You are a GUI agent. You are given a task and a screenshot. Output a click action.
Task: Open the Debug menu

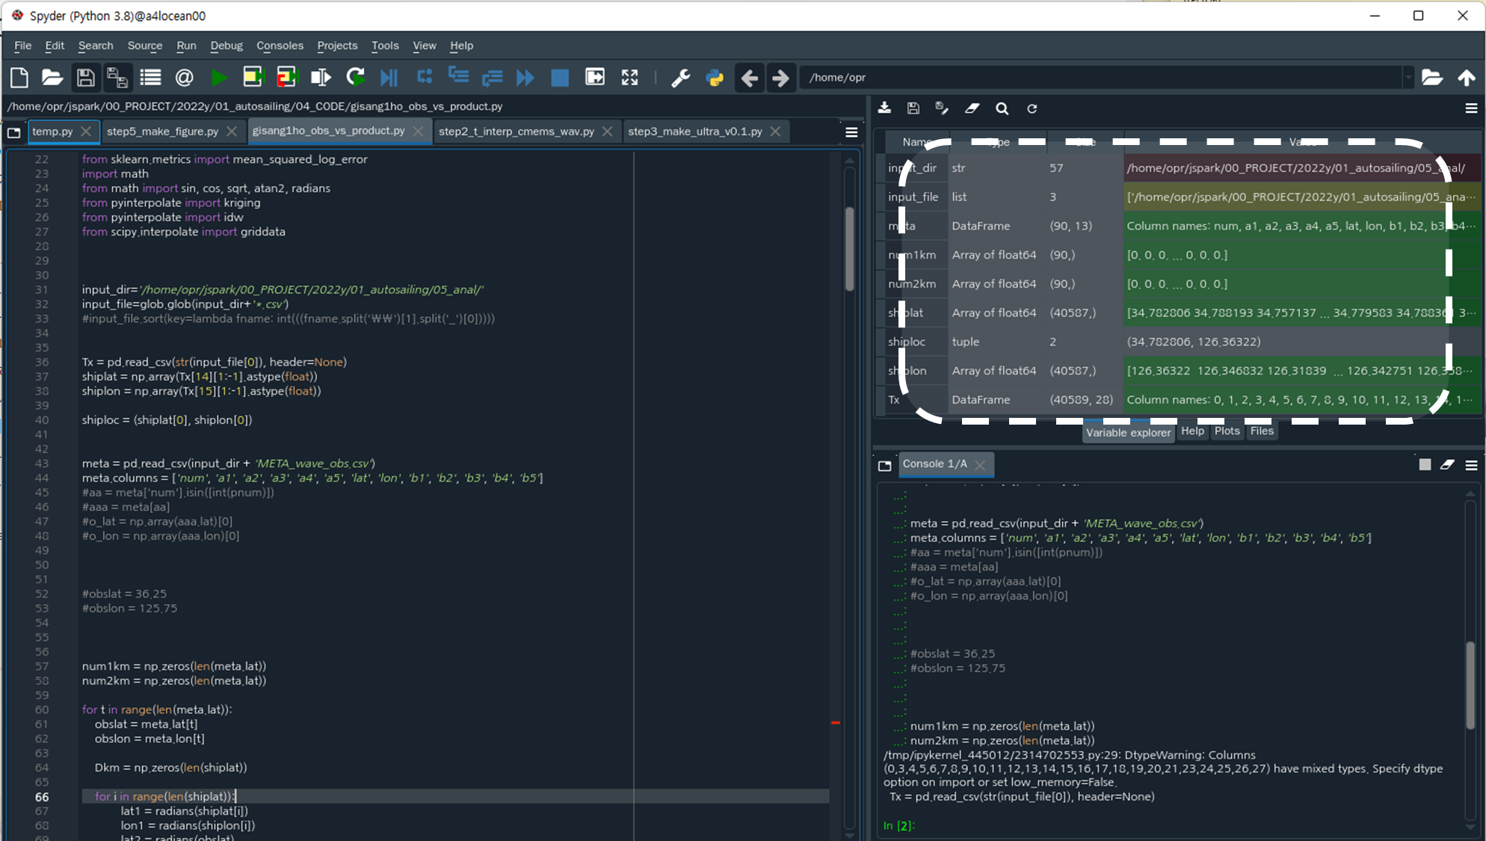(226, 46)
